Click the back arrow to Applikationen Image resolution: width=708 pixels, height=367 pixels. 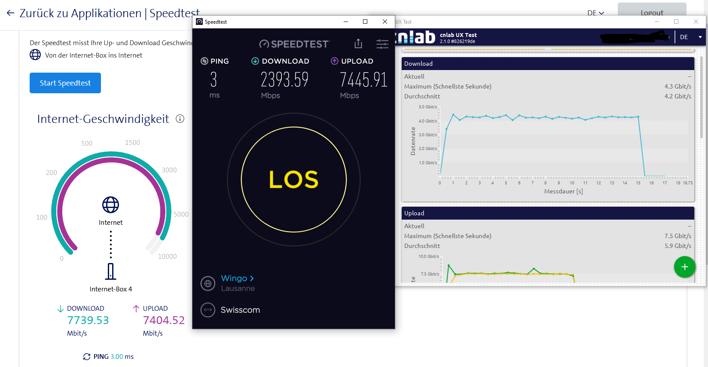(x=10, y=13)
